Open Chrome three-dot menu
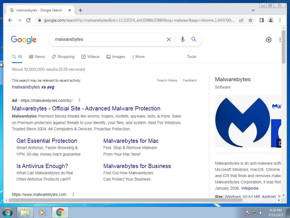Viewport: 290px width, 218px height. 280,20
